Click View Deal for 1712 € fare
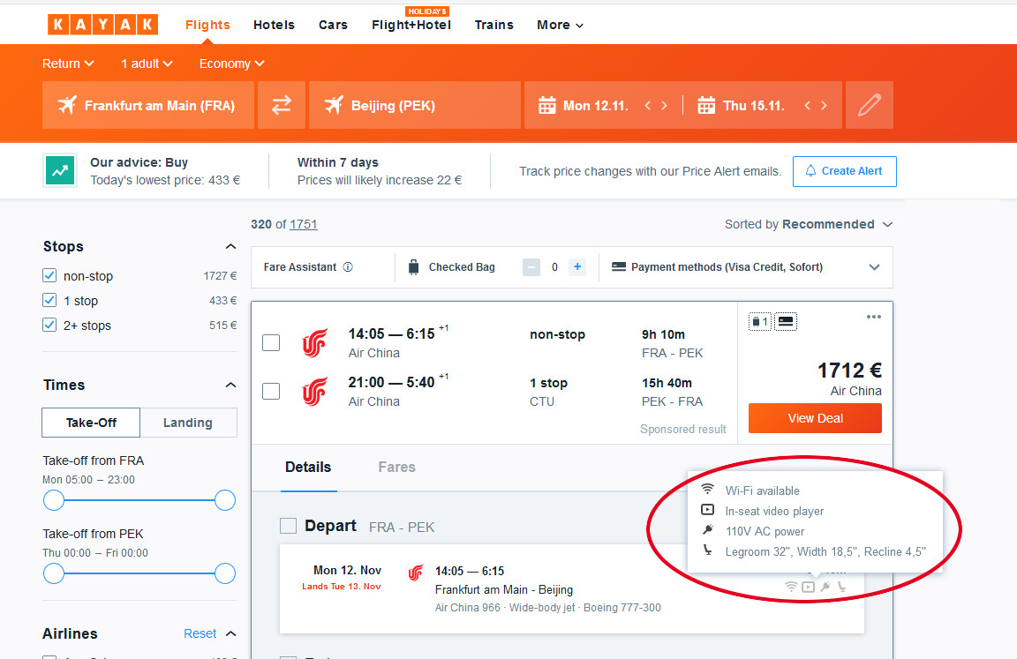This screenshot has height=659, width=1017. (815, 418)
